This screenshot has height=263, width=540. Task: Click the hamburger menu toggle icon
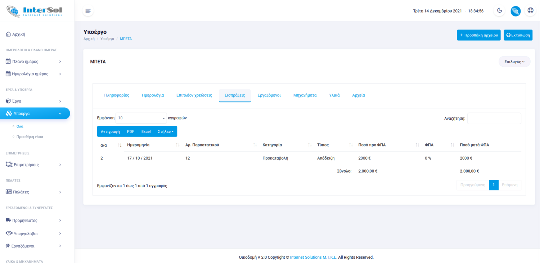[88, 11]
